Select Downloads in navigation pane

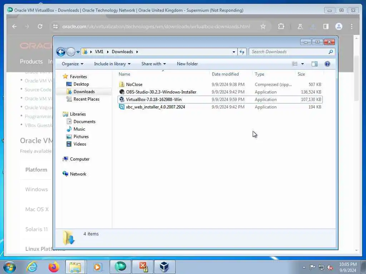(84, 92)
